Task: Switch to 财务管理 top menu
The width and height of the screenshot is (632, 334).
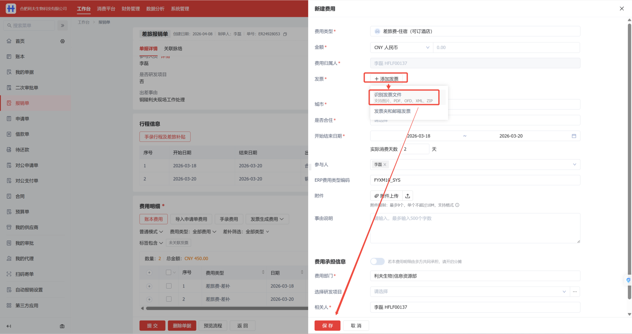Action: click(131, 9)
